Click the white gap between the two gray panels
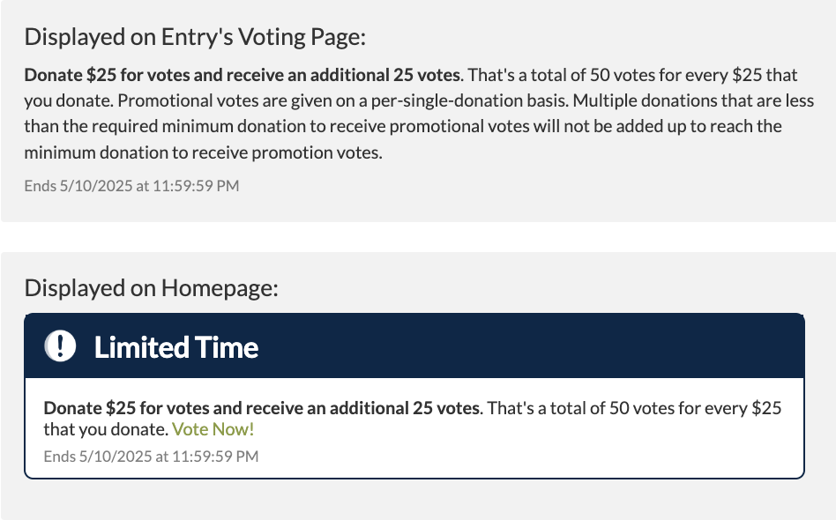Screen dimensions: 836x520 (x=418, y=237)
